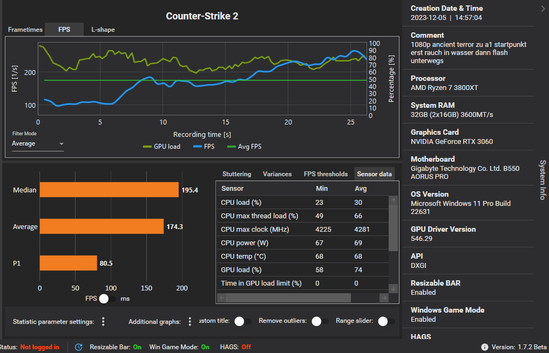Open the Stuttering tab

(x=236, y=174)
